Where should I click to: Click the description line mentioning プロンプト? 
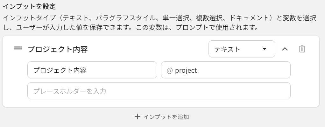pos(130,28)
